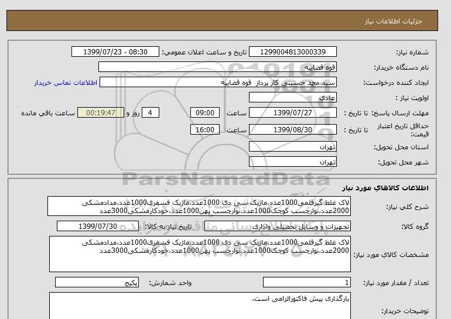
Task: Click the buyer organization name field
Action: pyautogui.click(x=217, y=67)
